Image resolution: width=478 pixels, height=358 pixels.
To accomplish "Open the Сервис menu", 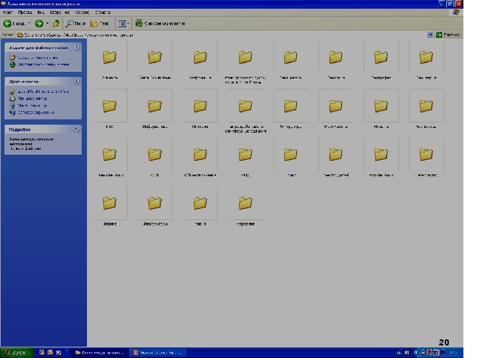I will pos(82,12).
